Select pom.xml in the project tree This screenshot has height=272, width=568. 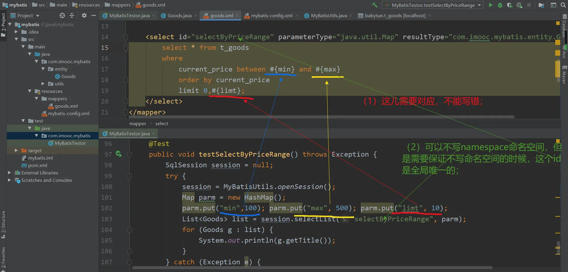(37, 165)
